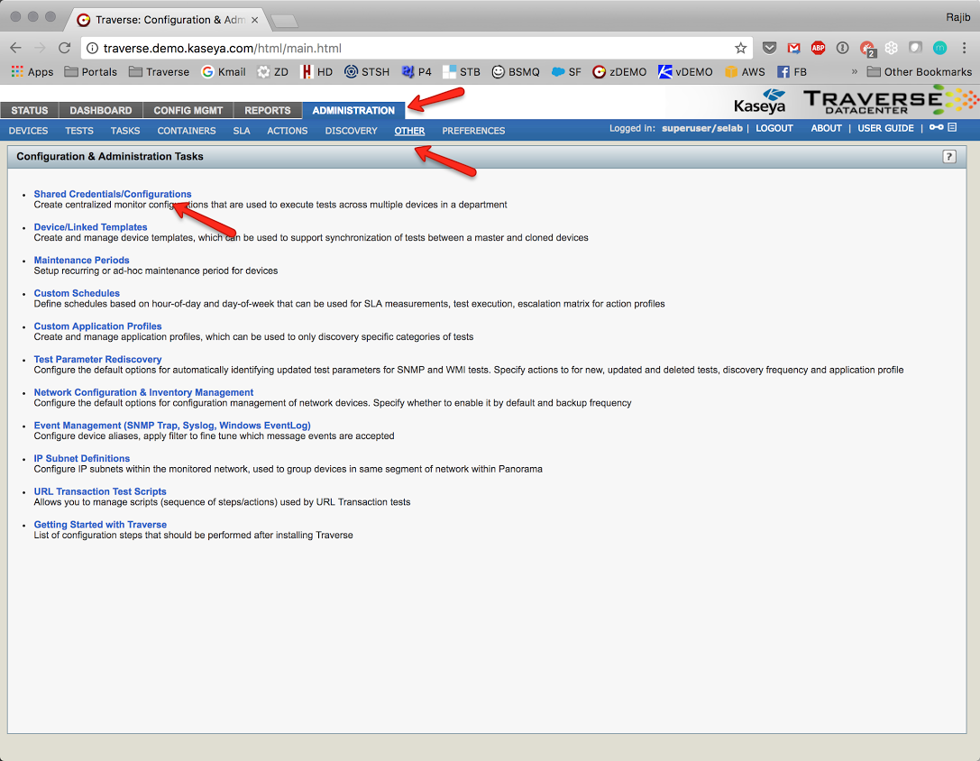
Task: Open IP Subnet Definitions link
Action: click(x=82, y=458)
